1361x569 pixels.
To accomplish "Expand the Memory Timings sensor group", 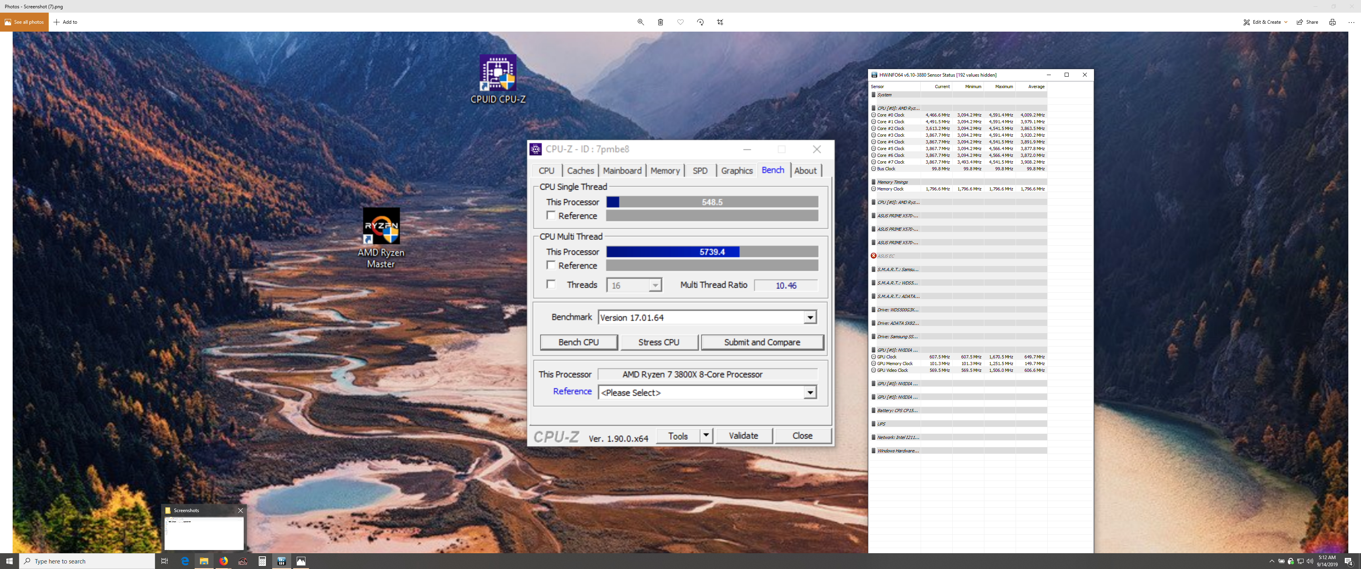I will (x=873, y=182).
